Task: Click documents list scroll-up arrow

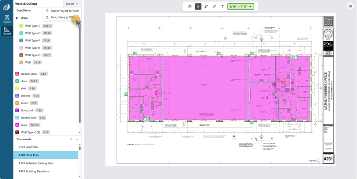Action: pyautogui.click(x=80, y=145)
